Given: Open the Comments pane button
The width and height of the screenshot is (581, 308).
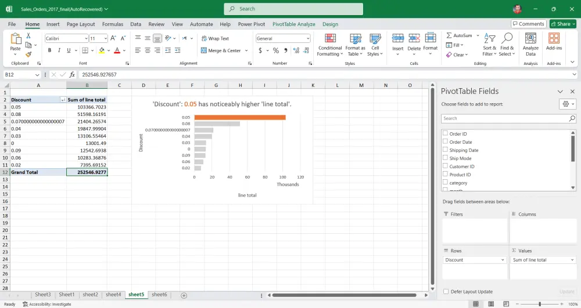Looking at the screenshot, I should coord(529,24).
